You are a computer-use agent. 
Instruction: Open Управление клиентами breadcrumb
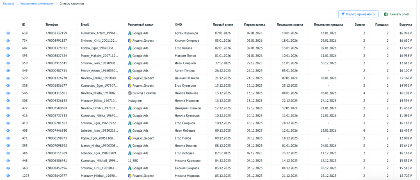(37, 3)
